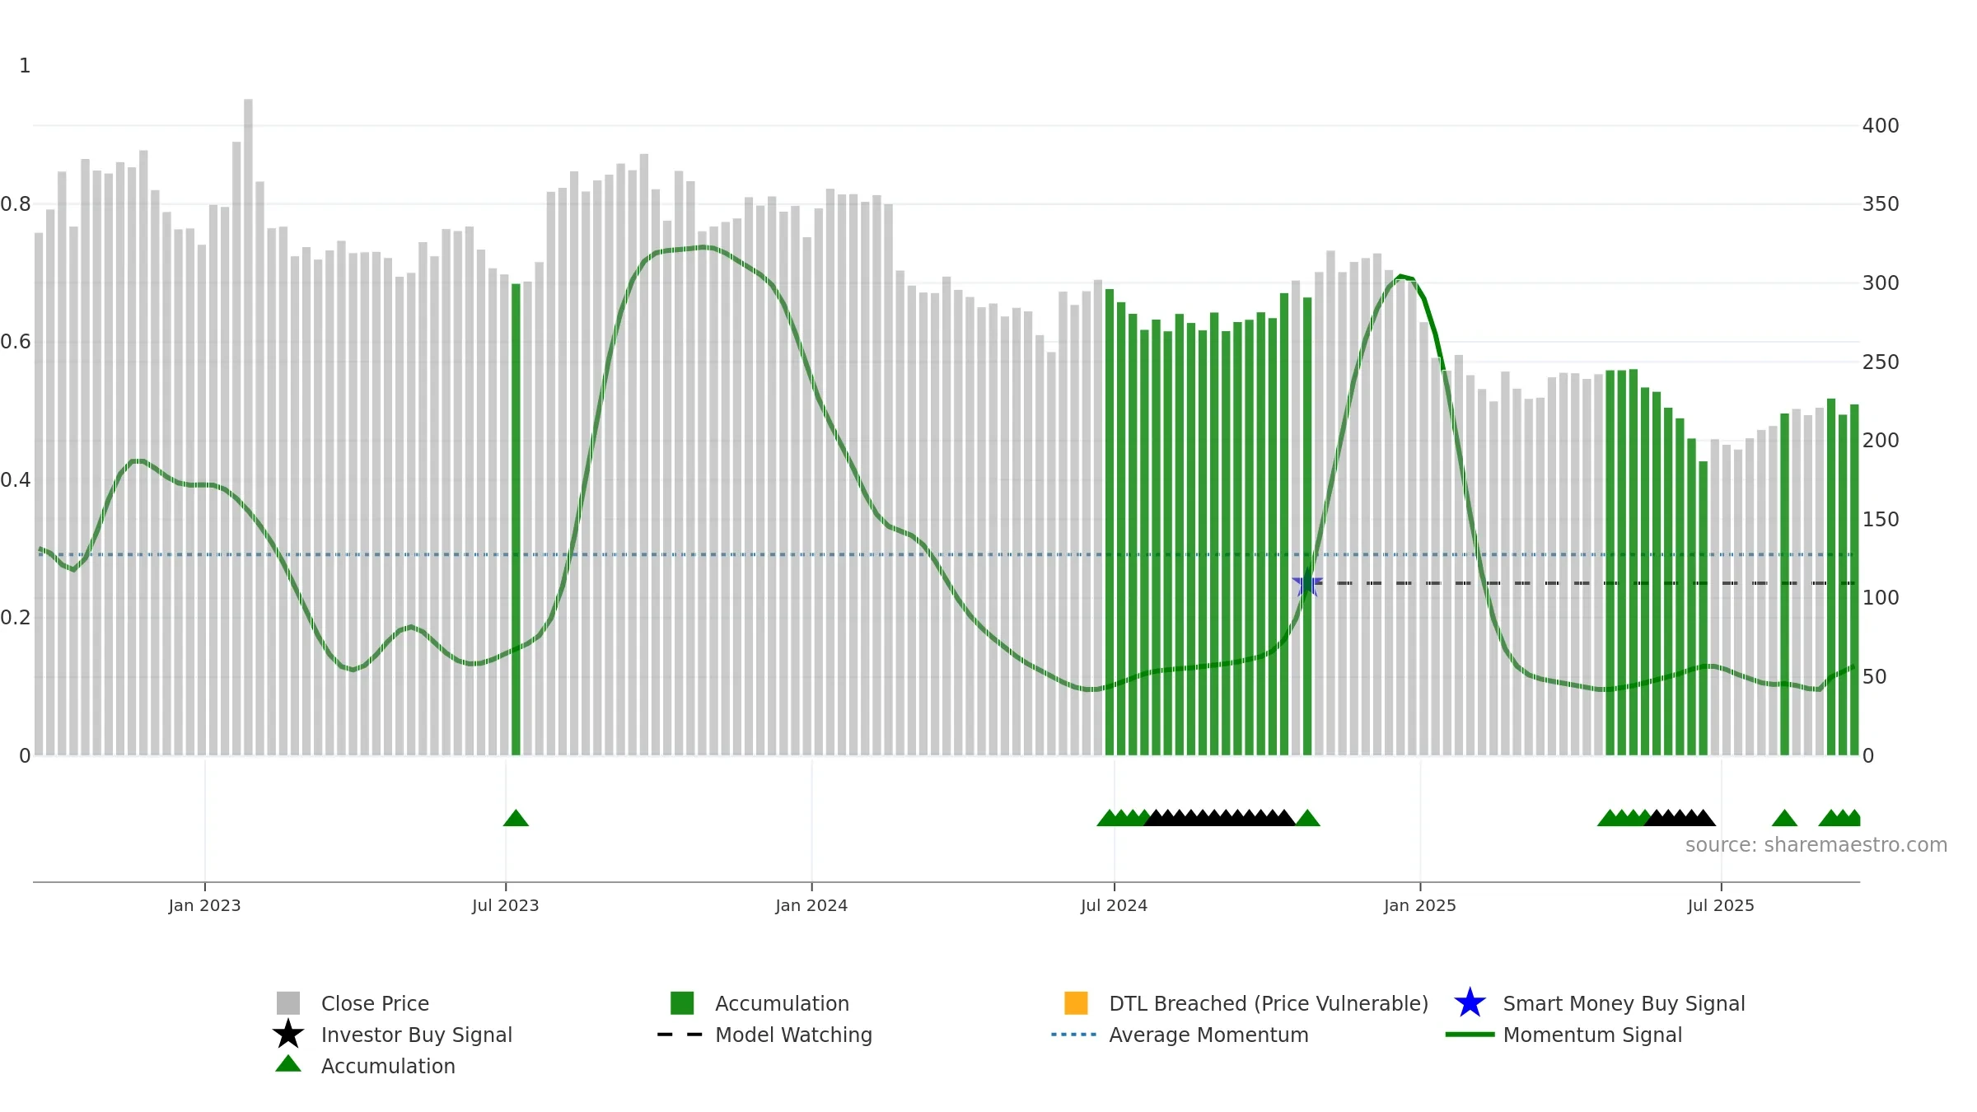
Task: Click black Investor Buy Signal star in legend
Action: (288, 1035)
